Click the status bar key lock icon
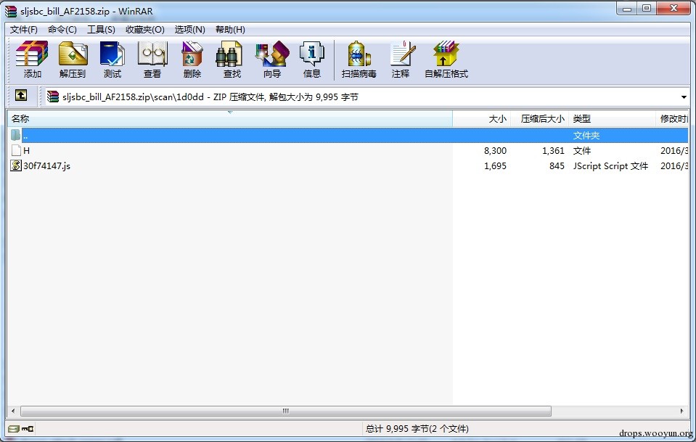 pyautogui.click(x=28, y=429)
